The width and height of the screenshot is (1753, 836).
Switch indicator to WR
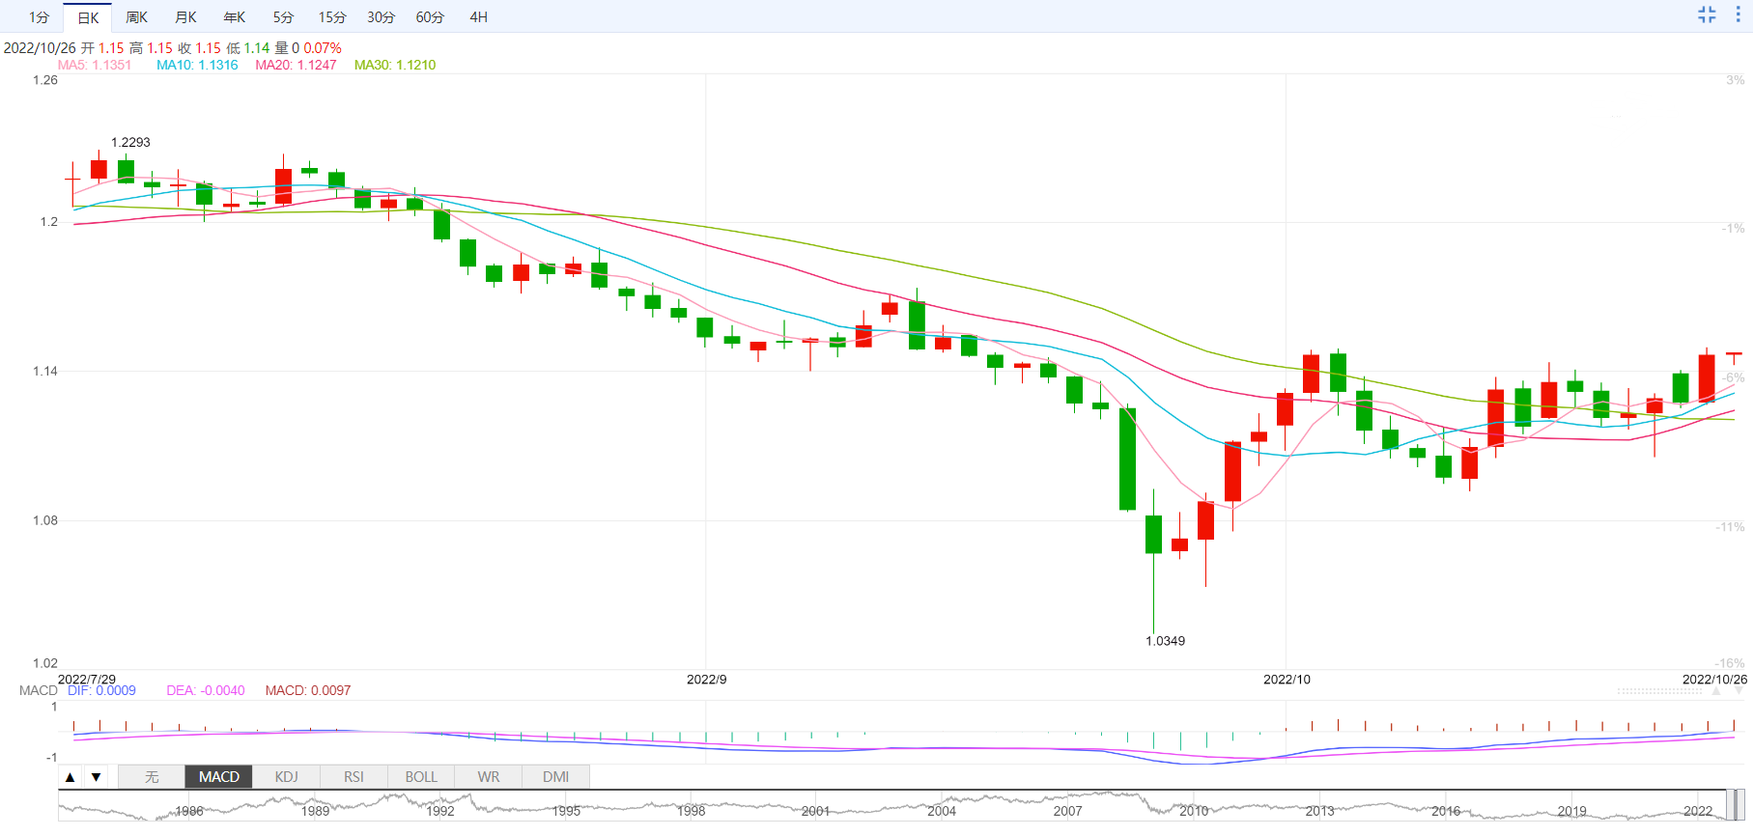[x=489, y=776]
